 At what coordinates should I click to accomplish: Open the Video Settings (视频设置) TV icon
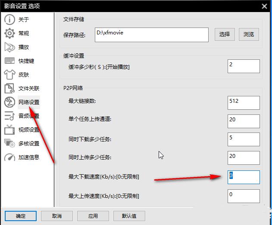(x=9, y=130)
